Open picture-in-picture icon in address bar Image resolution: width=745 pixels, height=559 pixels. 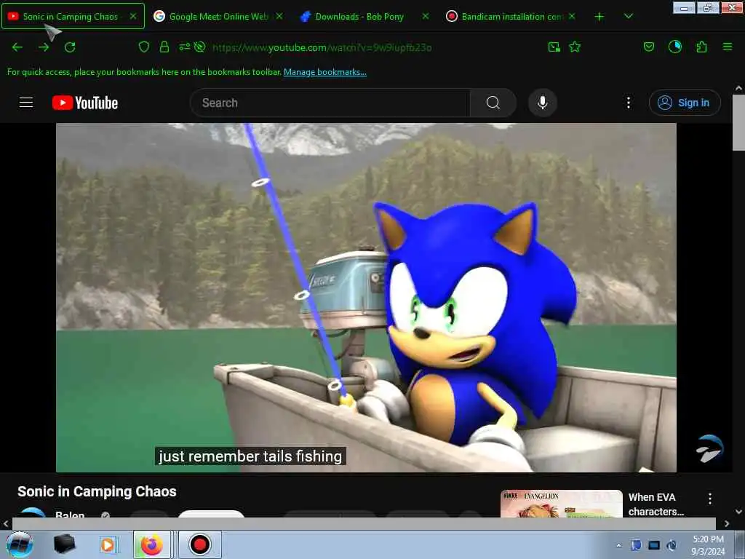pyautogui.click(x=554, y=47)
